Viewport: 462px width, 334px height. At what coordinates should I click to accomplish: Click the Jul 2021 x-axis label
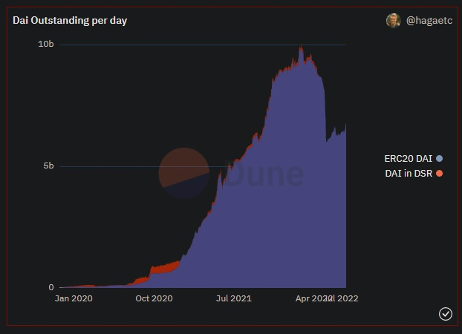[233, 298]
